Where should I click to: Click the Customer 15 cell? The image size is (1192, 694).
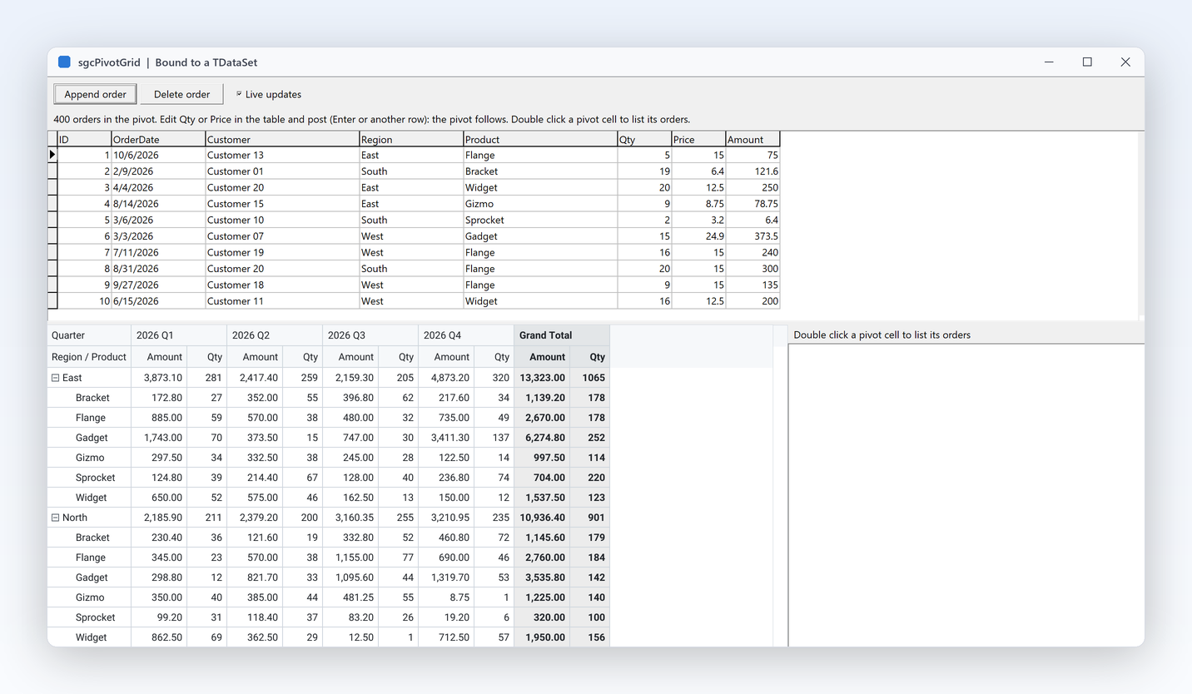282,204
